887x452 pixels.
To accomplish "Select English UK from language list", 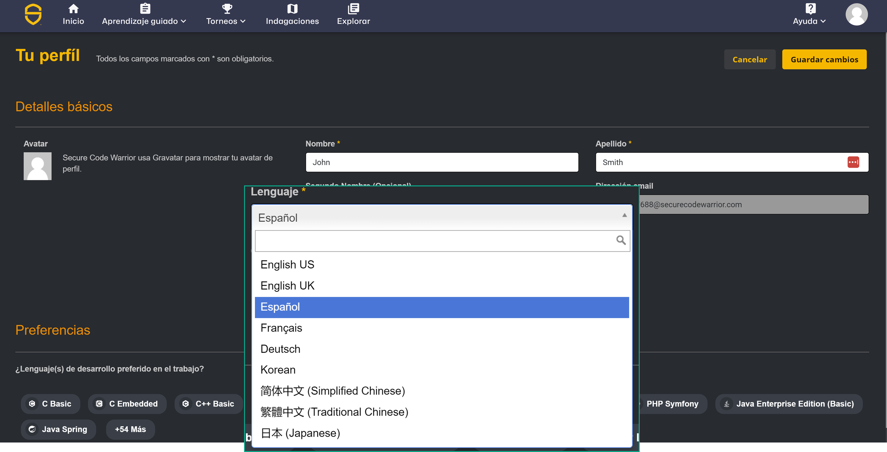I will 442,286.
